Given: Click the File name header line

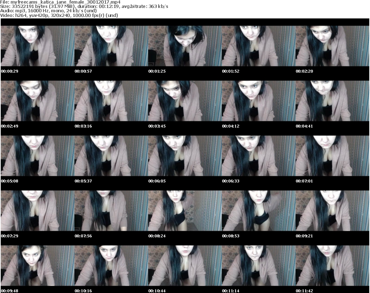Looking at the screenshot, I should [x=60, y=2].
